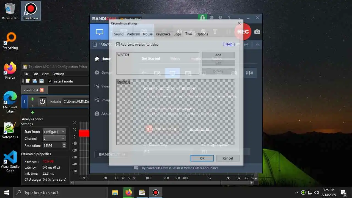Image resolution: width=352 pixels, height=198 pixels.
Task: Click the volume icon in system tray
Action: pos(317,193)
